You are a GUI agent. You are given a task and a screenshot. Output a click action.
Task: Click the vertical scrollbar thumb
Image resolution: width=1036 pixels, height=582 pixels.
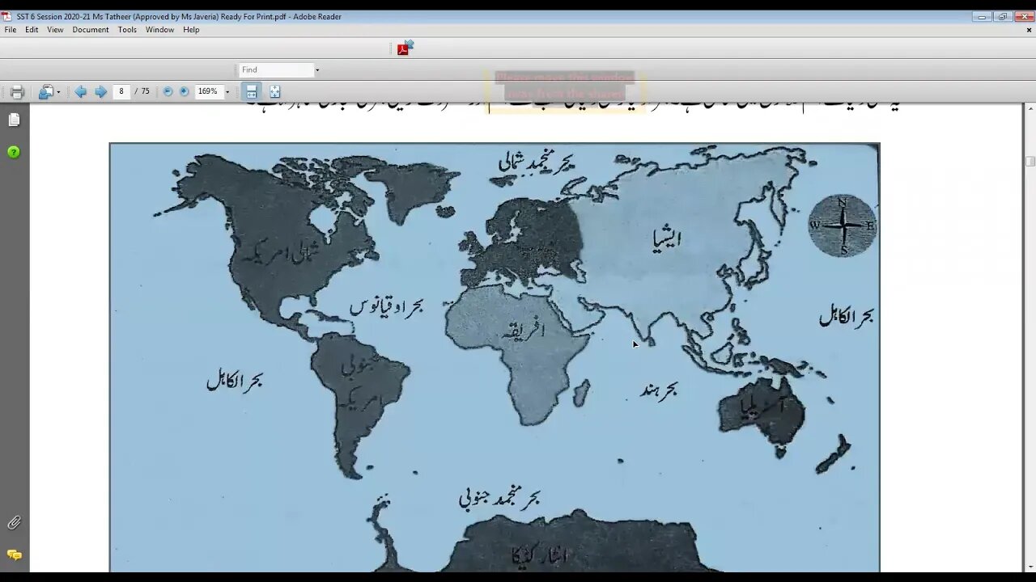1030,162
